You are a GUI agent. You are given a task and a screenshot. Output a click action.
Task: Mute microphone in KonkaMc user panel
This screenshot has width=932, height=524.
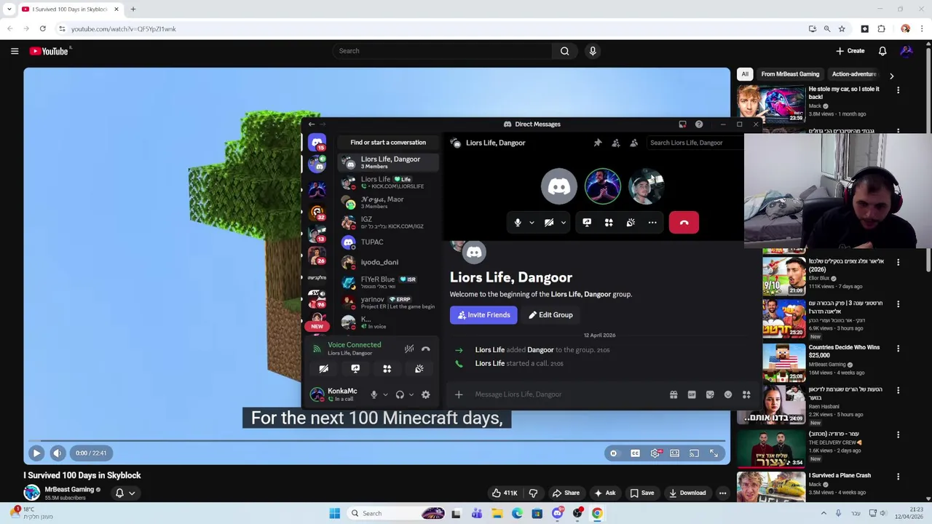374,394
